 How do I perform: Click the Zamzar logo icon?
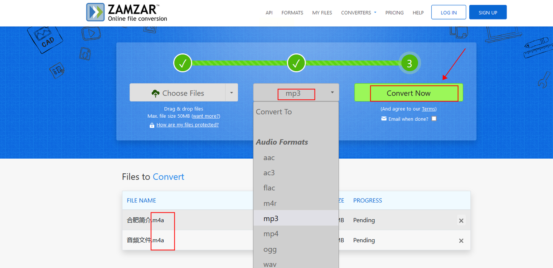95,12
